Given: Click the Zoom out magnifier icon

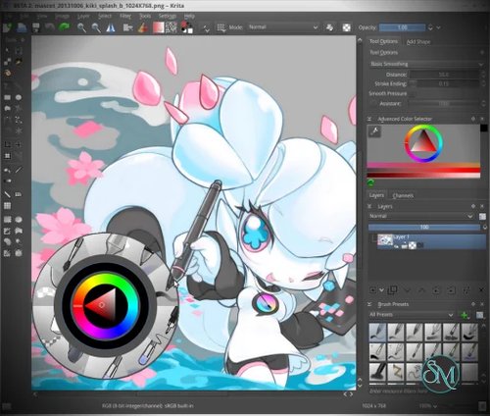Looking at the screenshot, I should point(96,27).
